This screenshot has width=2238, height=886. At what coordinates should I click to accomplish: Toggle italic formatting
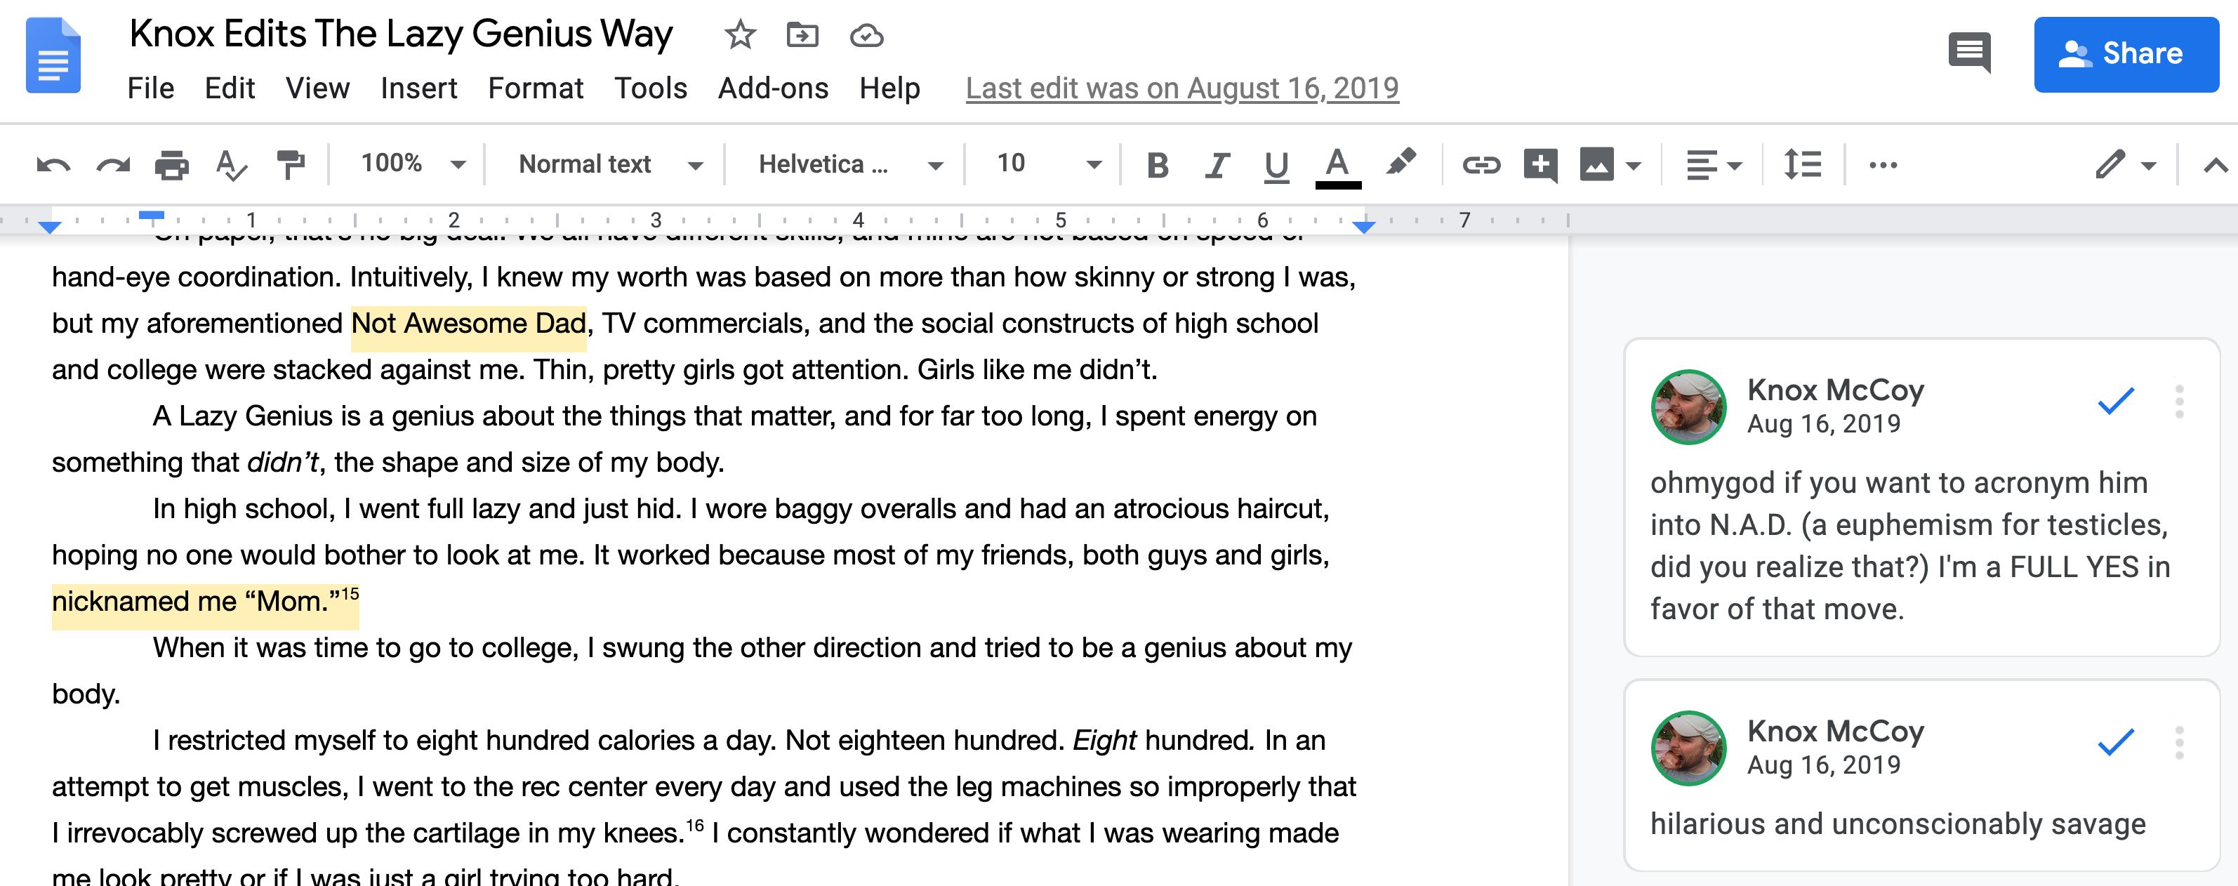pyautogui.click(x=1217, y=164)
